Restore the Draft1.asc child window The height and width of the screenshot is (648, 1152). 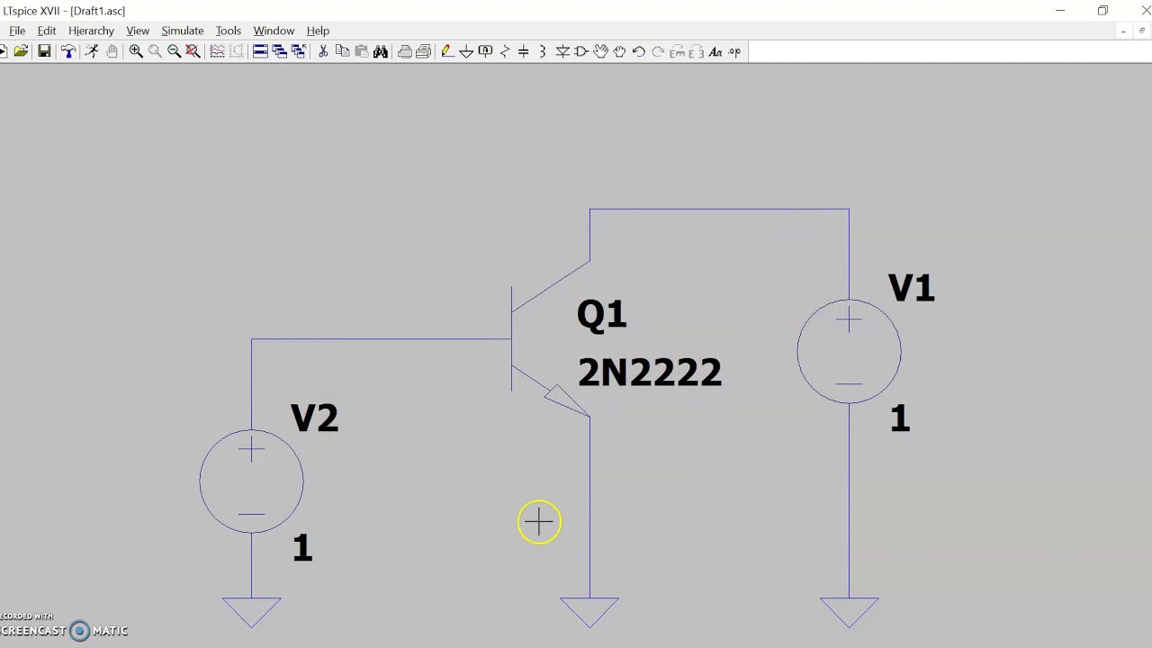click(1142, 31)
